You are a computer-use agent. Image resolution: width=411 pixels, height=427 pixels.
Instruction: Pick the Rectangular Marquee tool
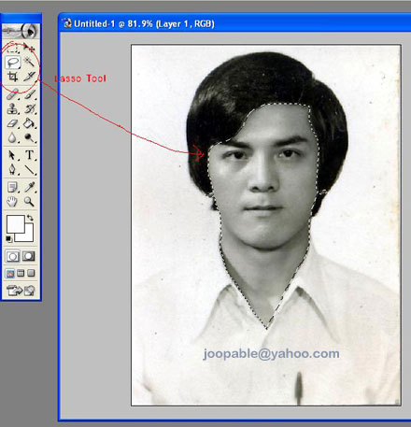tap(13, 49)
